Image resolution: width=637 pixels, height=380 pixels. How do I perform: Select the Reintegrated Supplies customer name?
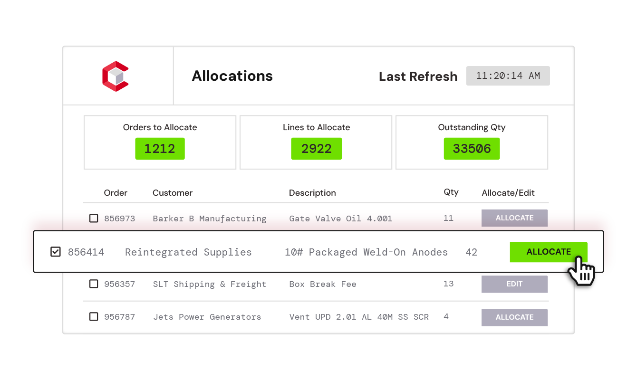pos(188,252)
